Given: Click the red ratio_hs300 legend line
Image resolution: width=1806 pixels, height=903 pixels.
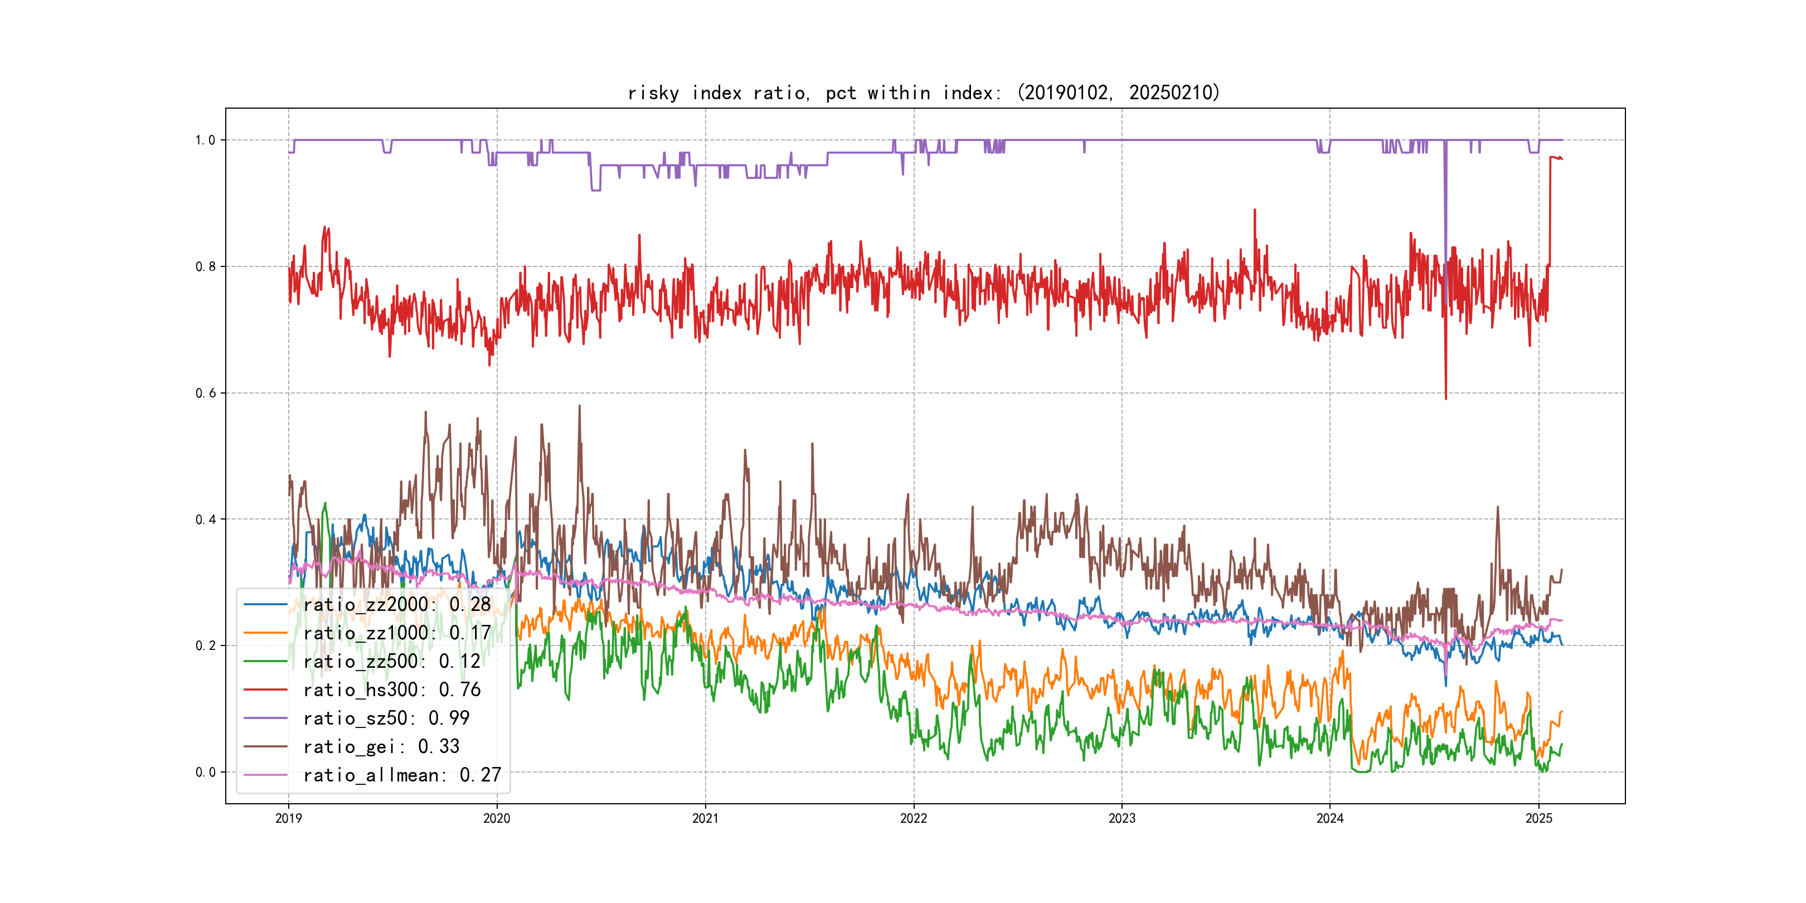Looking at the screenshot, I should pos(265,690).
